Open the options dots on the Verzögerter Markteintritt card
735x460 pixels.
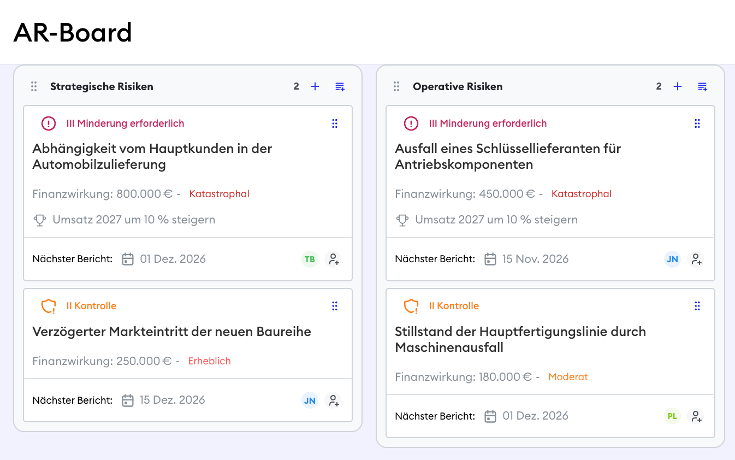pos(335,306)
